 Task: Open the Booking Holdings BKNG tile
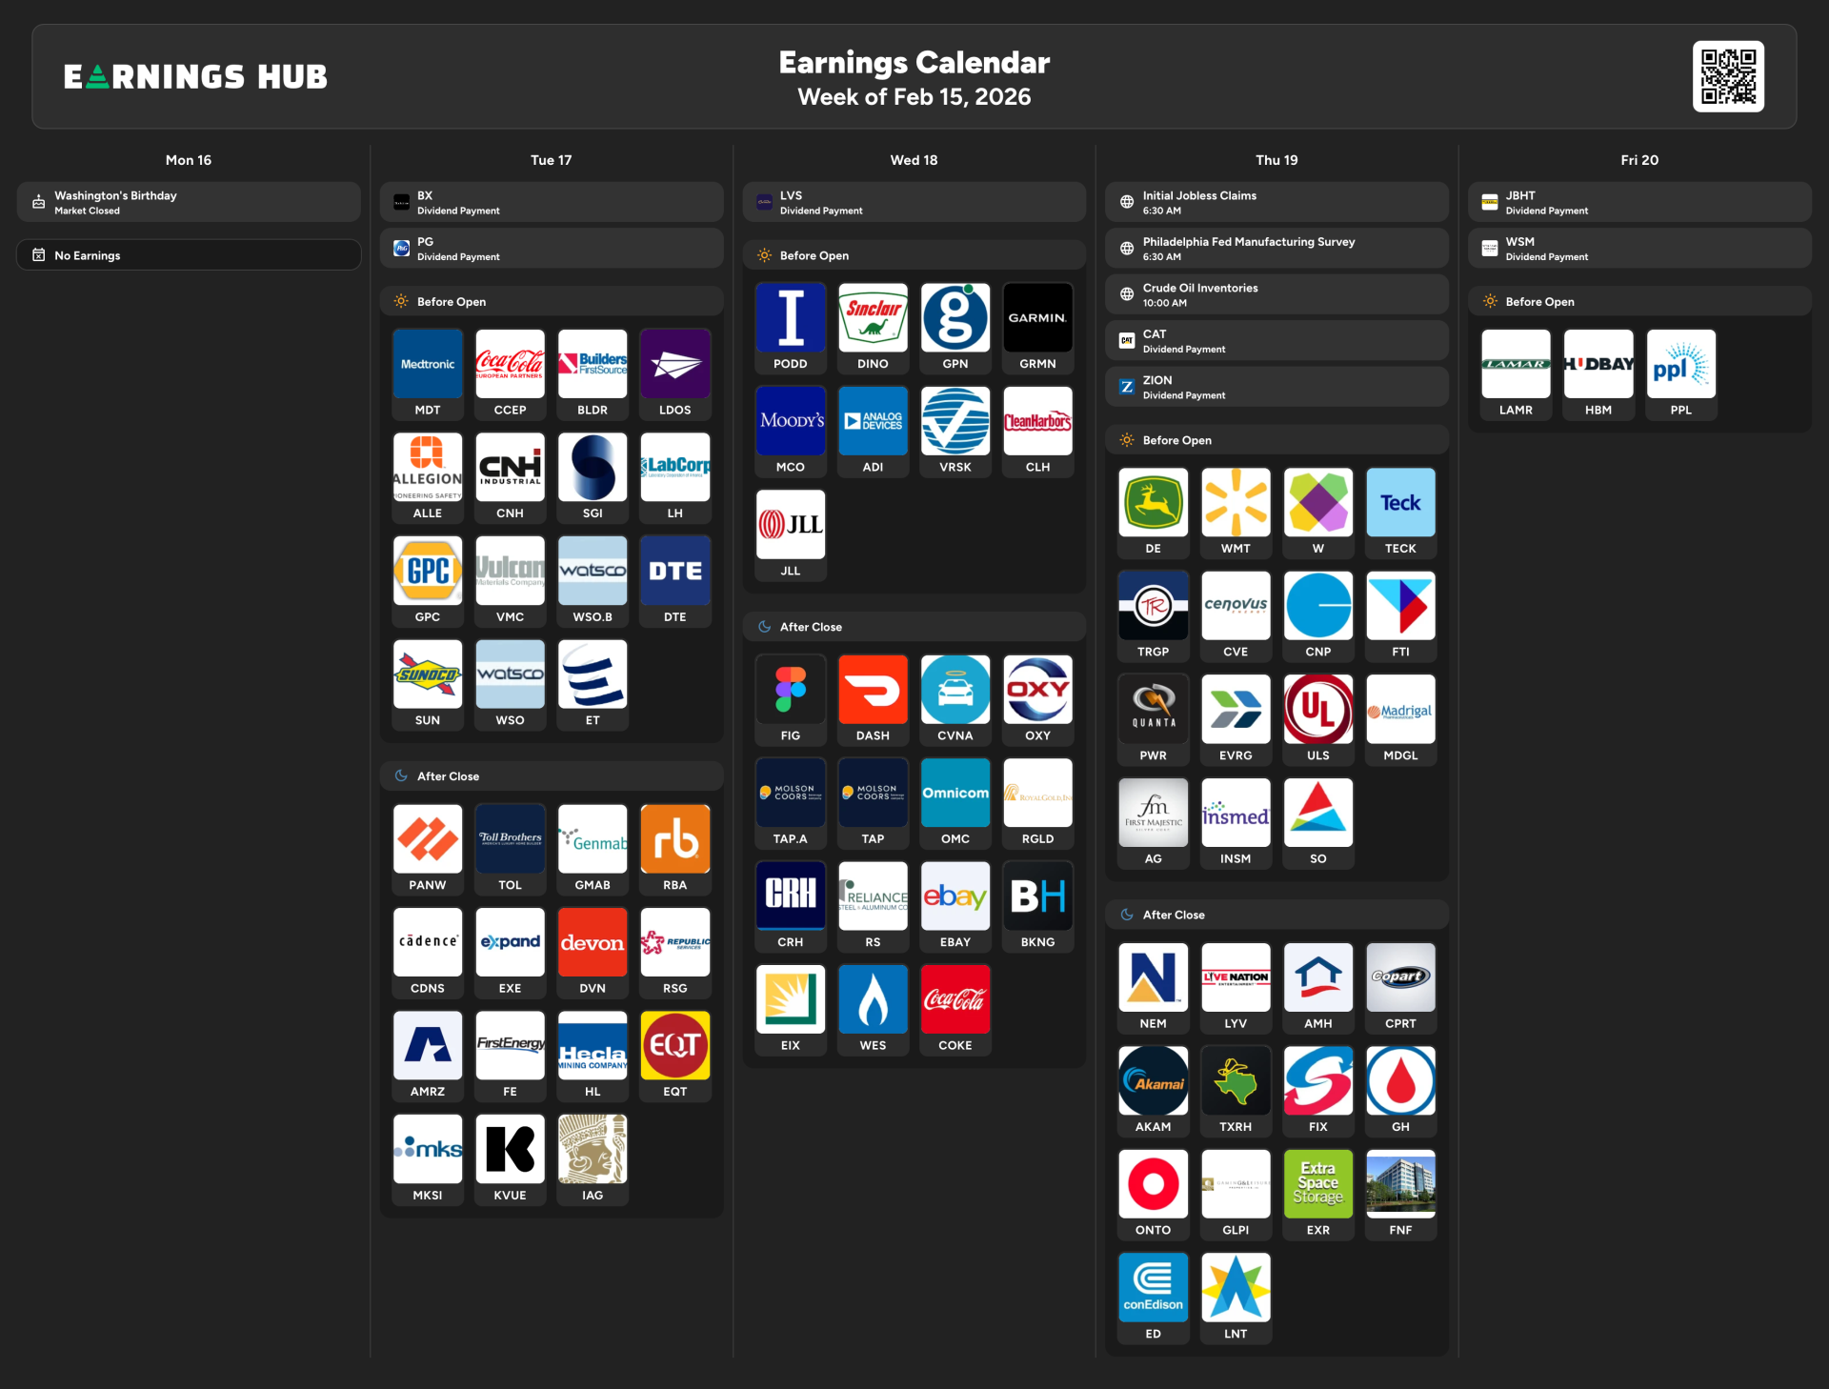(1037, 896)
